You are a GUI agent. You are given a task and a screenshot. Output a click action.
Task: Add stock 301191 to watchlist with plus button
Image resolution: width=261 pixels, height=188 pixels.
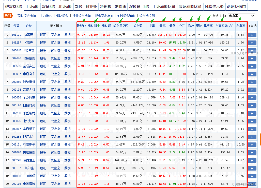click(x=252, y=35)
